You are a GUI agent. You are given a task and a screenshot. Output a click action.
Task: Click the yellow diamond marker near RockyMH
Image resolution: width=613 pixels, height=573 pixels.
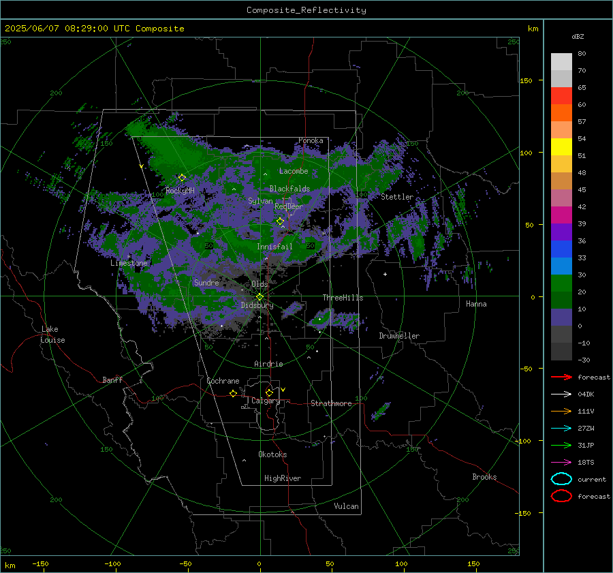click(182, 178)
